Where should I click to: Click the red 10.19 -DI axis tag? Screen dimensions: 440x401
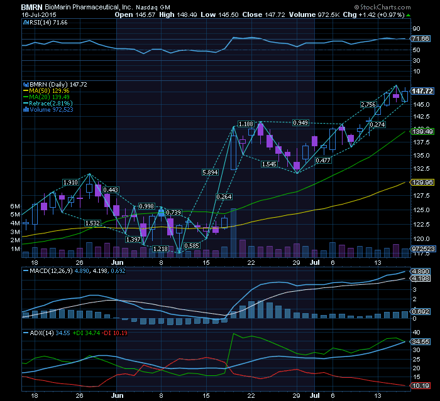pos(421,386)
